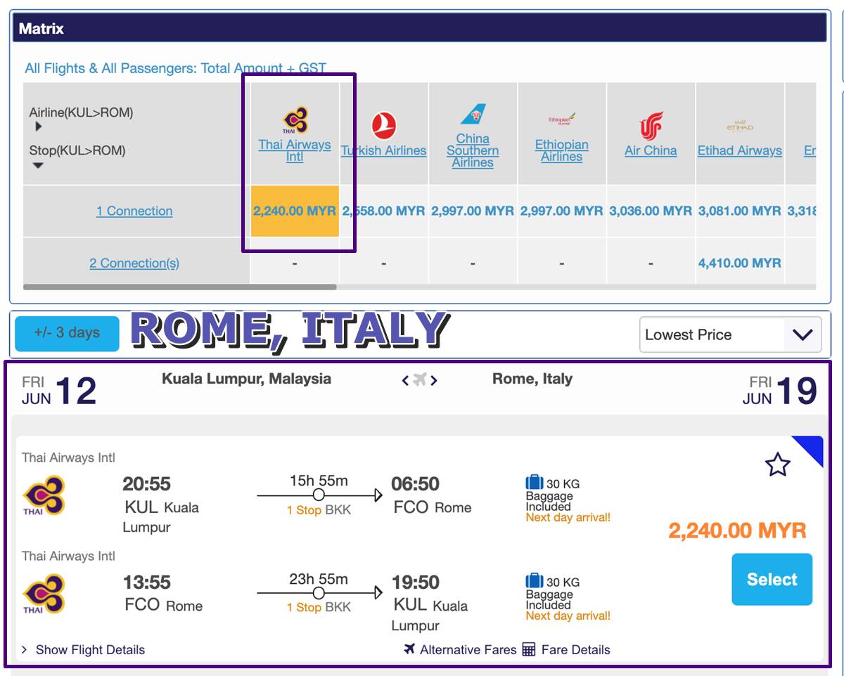
Task: Open the Air China link
Action: (x=651, y=150)
